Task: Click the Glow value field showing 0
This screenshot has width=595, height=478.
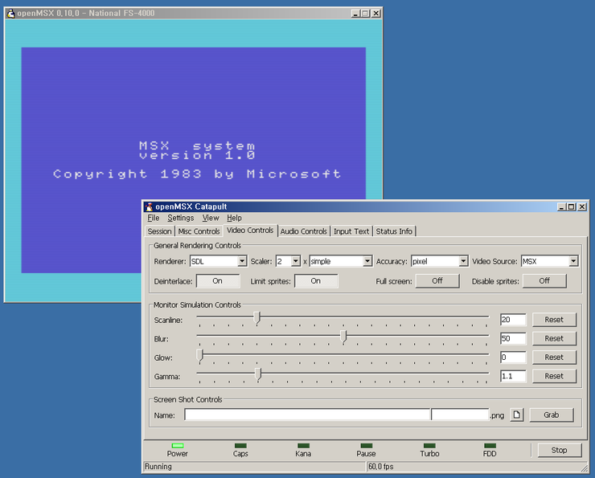Action: (513, 357)
